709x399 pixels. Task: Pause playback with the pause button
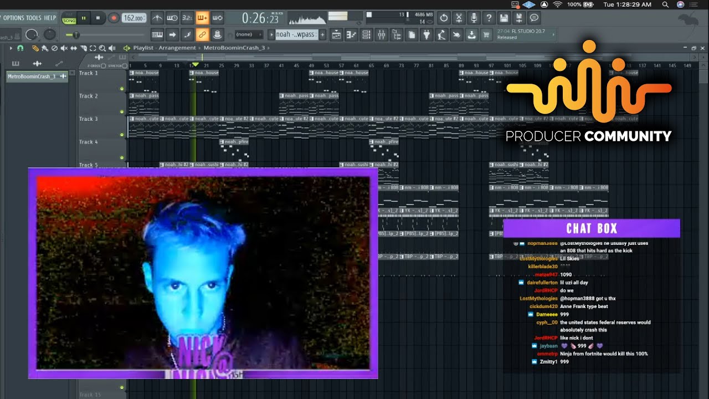coord(84,18)
